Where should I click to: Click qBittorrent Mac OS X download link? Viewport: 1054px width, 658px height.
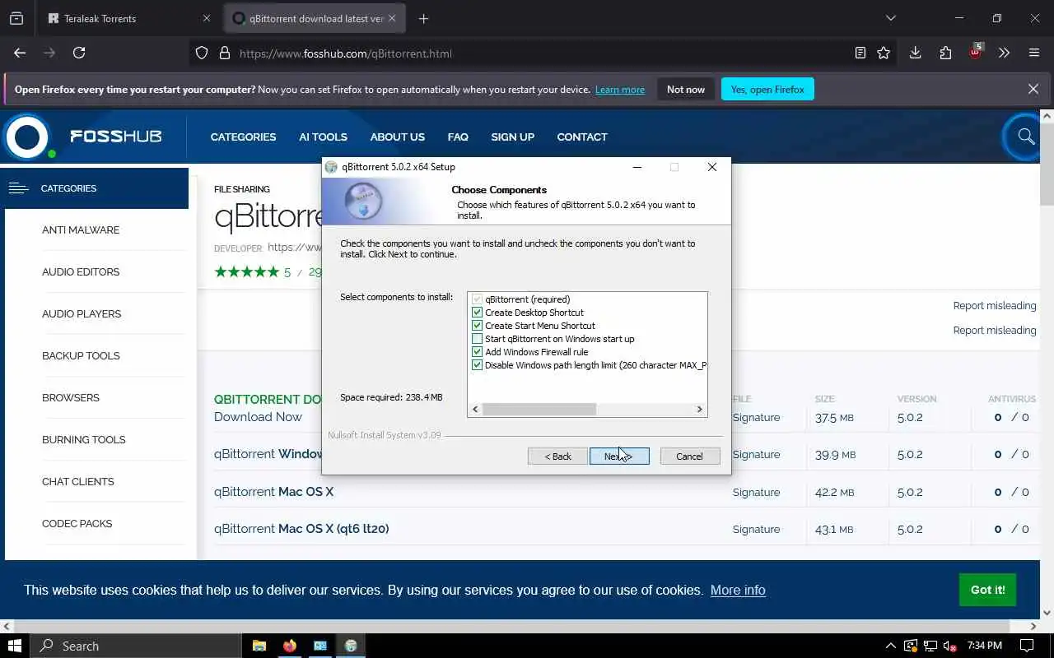273,492
